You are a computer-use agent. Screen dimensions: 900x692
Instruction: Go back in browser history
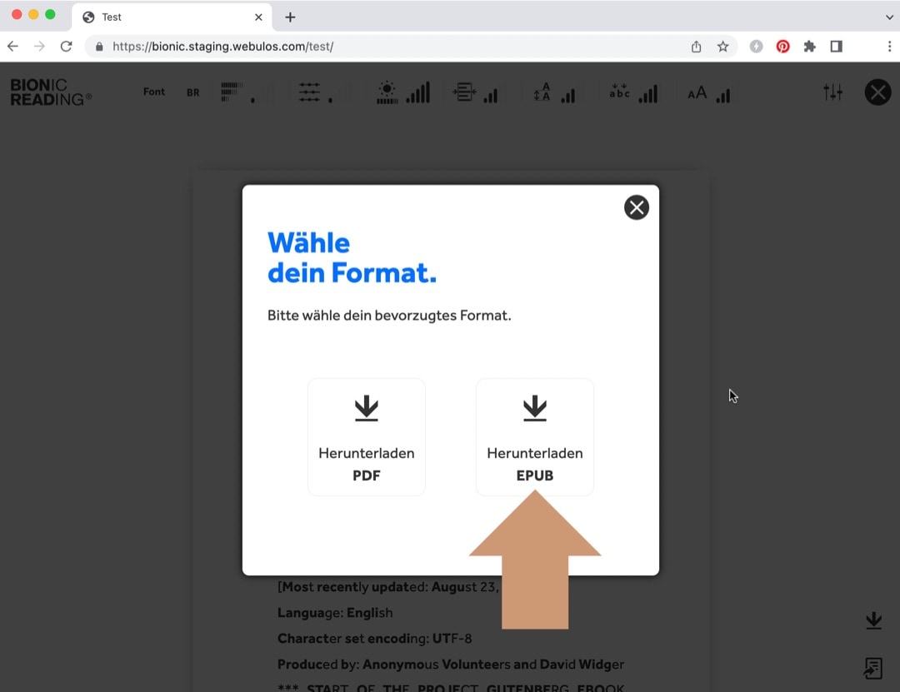[x=12, y=47]
